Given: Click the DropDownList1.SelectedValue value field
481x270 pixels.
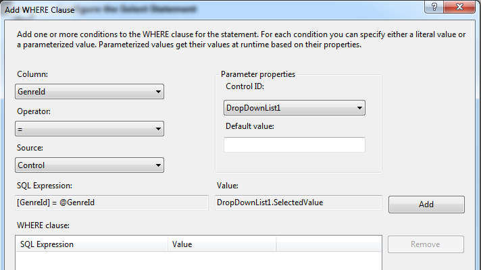Looking at the screenshot, I should (x=297, y=202).
